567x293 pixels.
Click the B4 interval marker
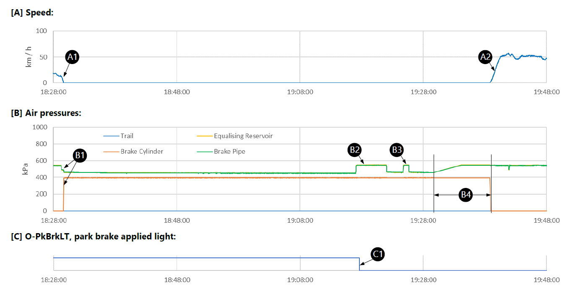pos(466,195)
